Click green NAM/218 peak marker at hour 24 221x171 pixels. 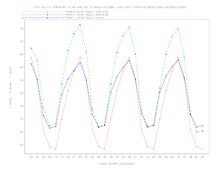[x=80, y=25]
